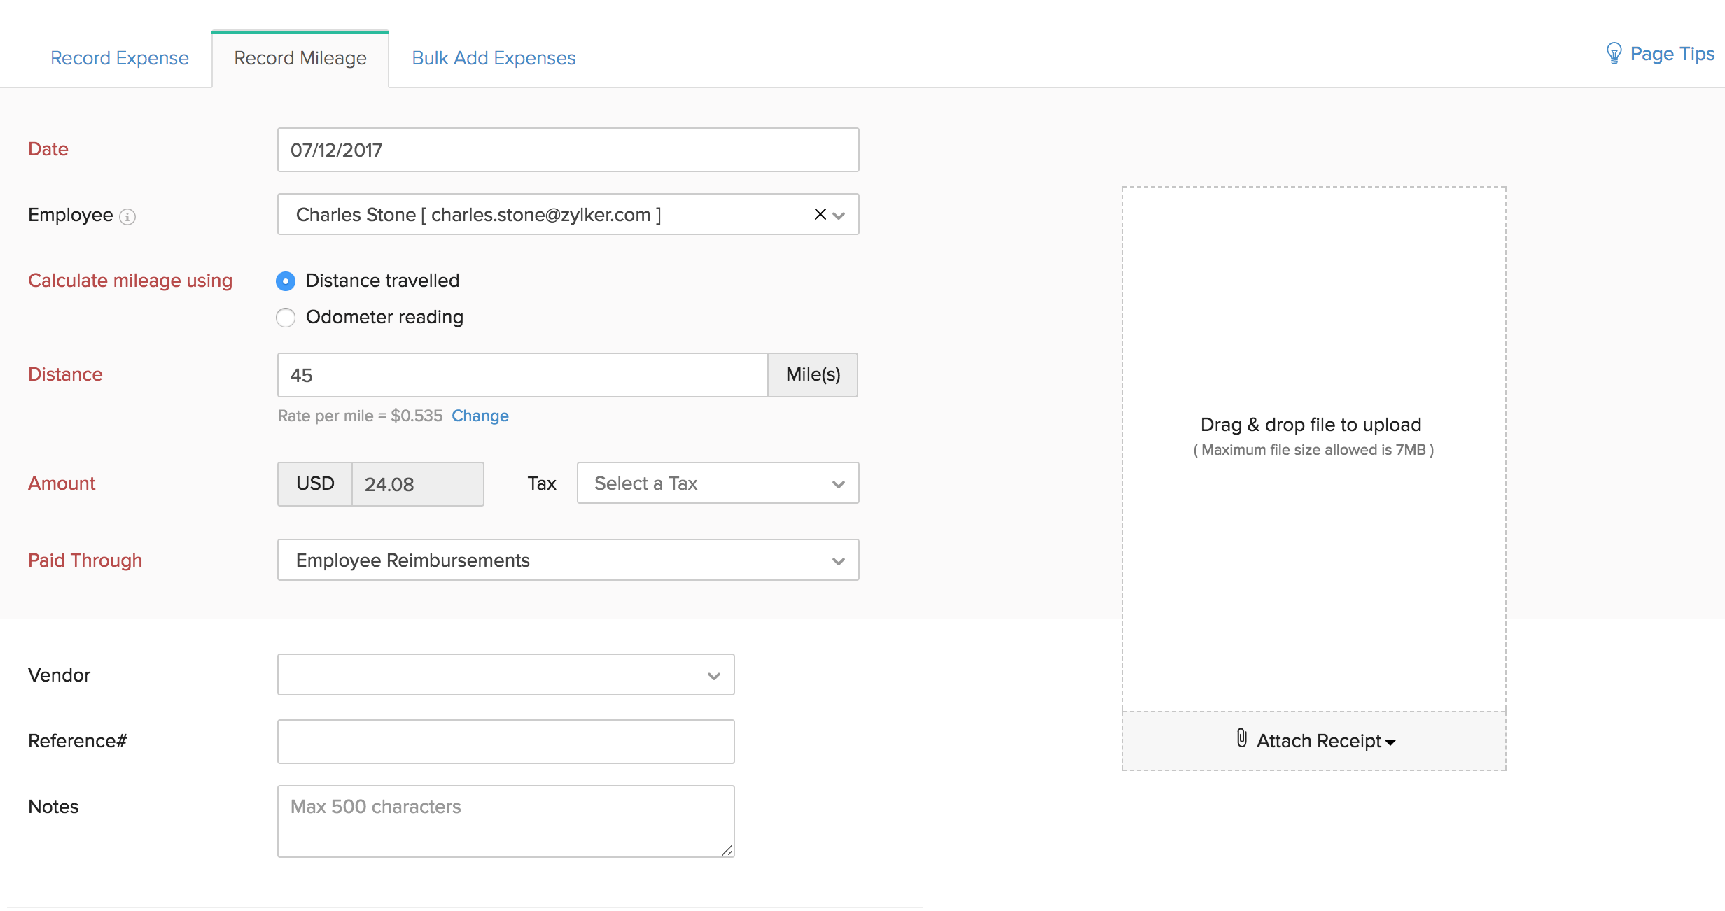Viewport: 1725px width, 911px height.
Task: Click the paperclip icon beside Attach Receipt
Action: click(x=1241, y=738)
